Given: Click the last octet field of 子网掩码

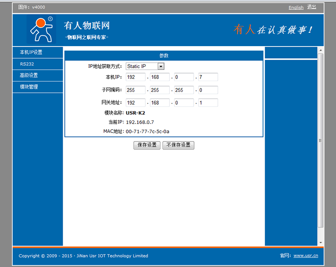Looking at the screenshot, I should (x=208, y=90).
